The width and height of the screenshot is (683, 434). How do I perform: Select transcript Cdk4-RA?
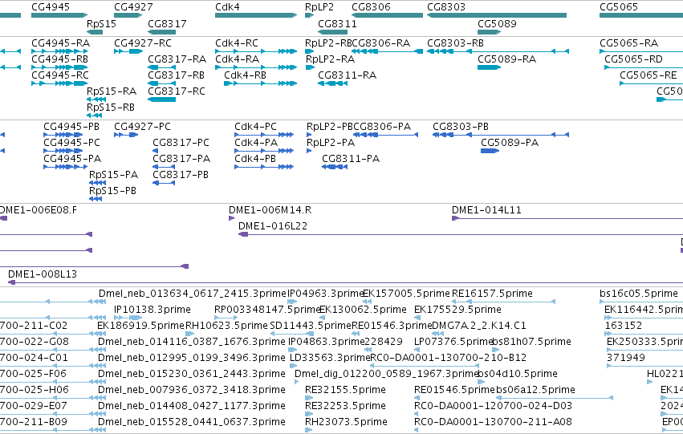(256, 67)
